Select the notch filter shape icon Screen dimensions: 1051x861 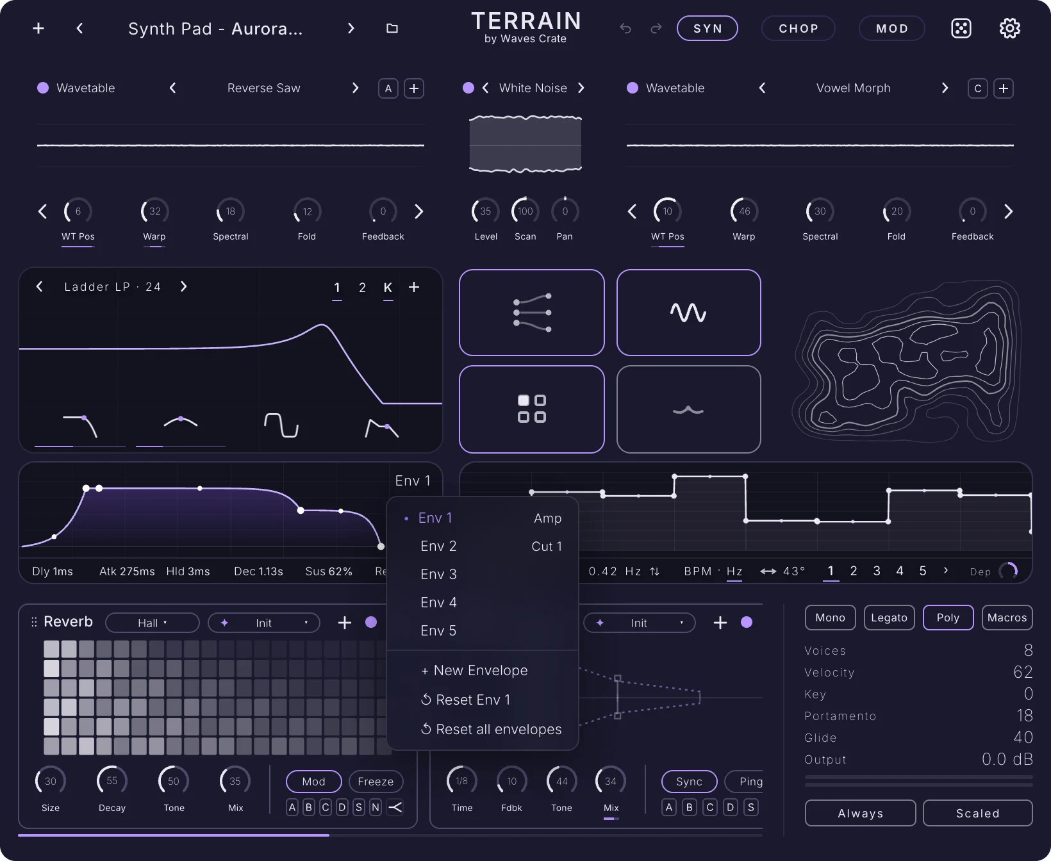click(x=281, y=425)
